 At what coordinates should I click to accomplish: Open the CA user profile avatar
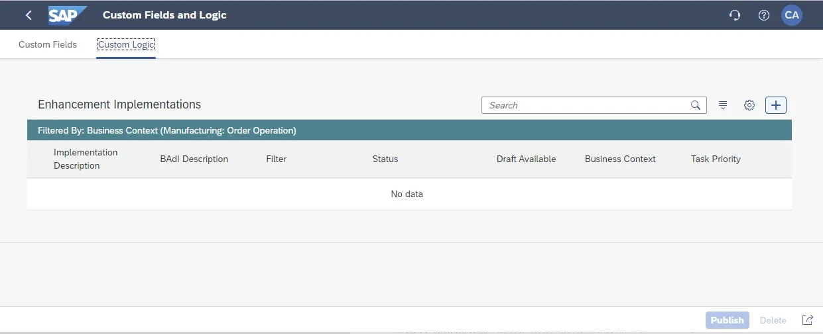click(792, 15)
